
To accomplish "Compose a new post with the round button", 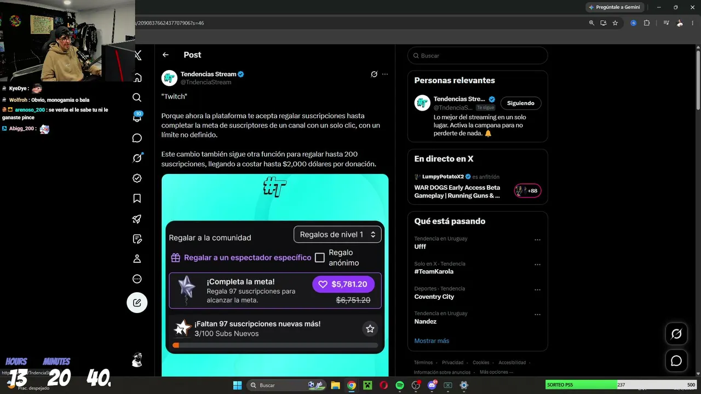I will point(137,303).
